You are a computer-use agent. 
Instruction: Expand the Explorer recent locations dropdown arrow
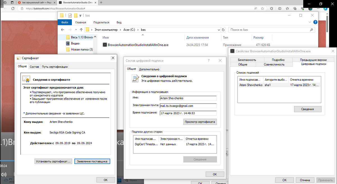click(76, 29)
